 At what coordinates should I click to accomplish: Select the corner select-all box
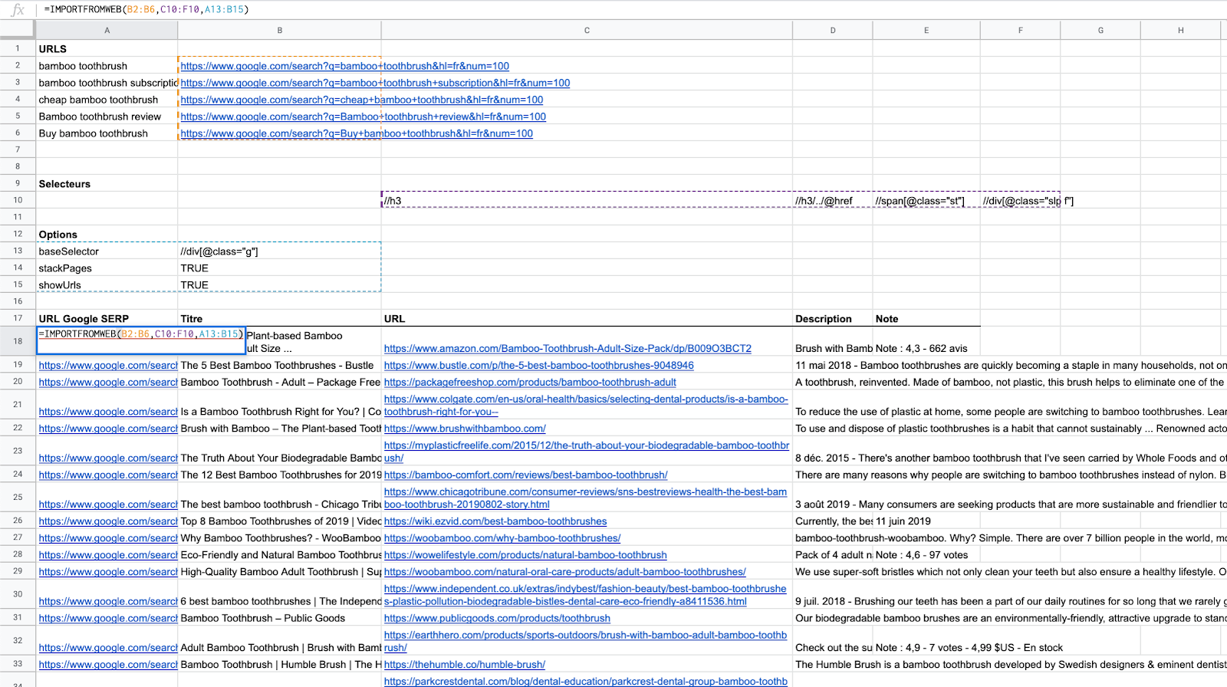18,30
